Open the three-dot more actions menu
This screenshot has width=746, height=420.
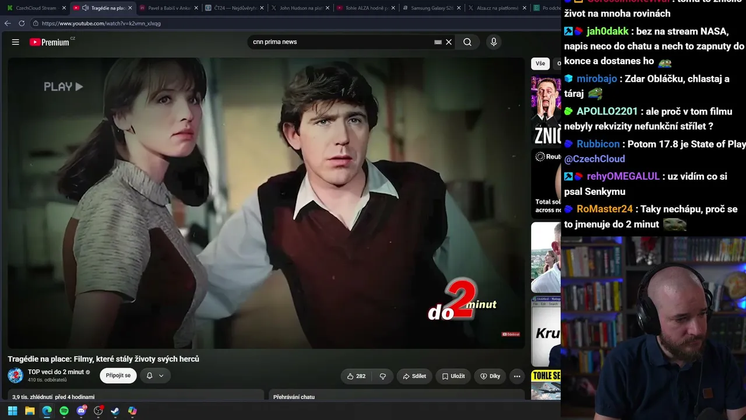pos(517,376)
